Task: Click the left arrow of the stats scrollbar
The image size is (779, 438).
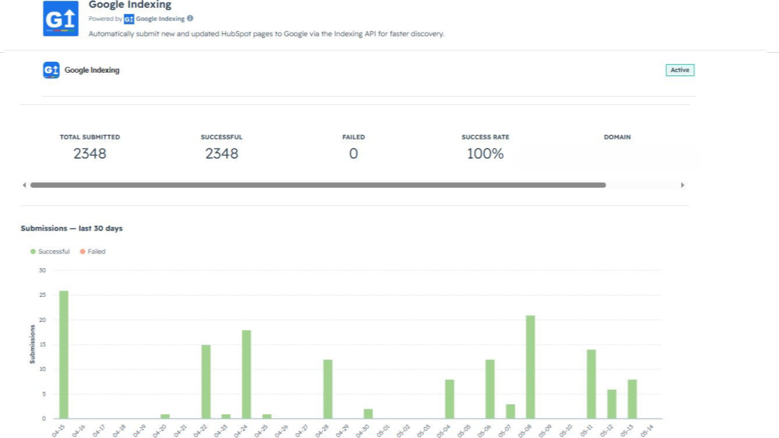Action: (x=24, y=185)
